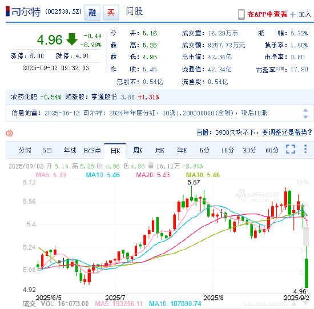314x309 pixels.
Task: Click the 5.67 high price marker
Action: click(x=194, y=182)
